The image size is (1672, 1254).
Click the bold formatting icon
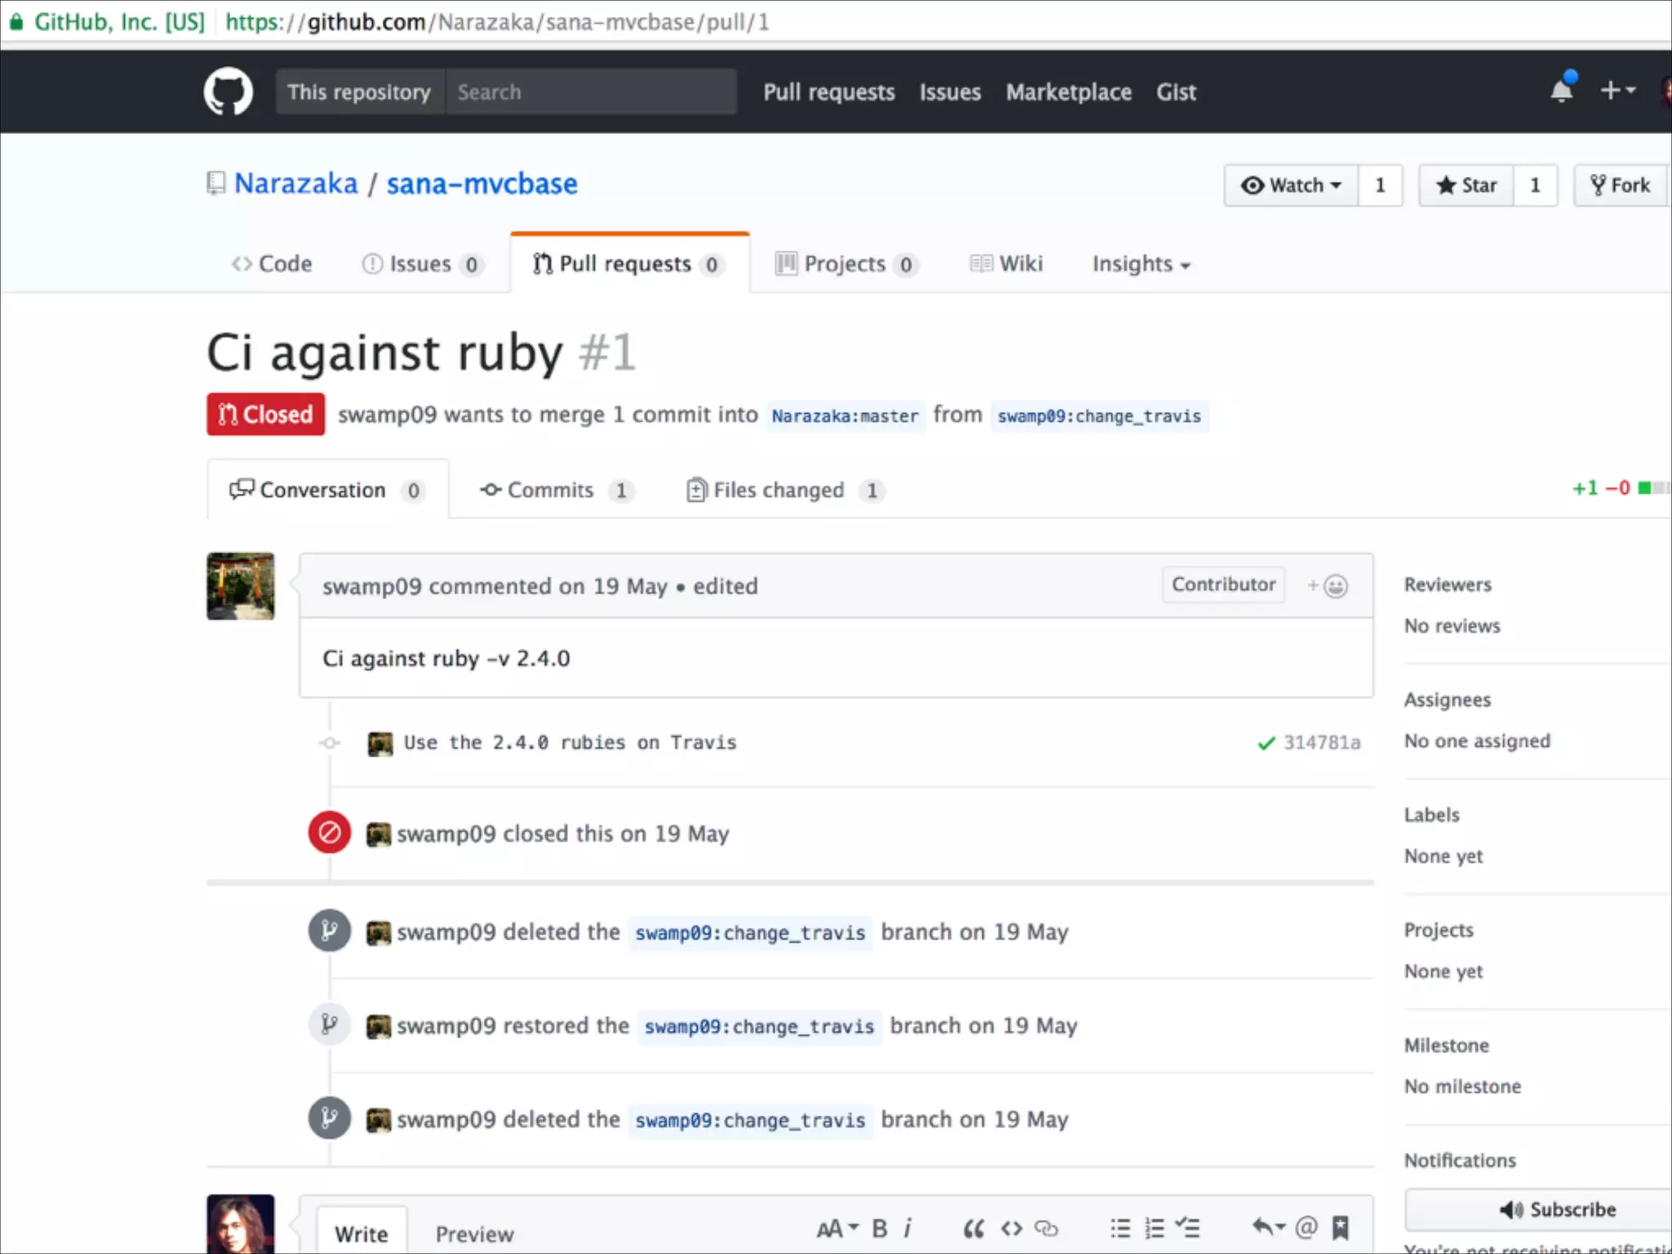click(x=879, y=1228)
